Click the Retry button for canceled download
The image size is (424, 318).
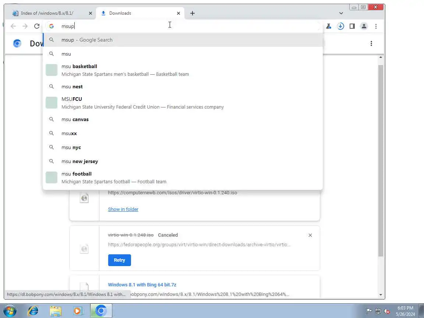(120, 260)
